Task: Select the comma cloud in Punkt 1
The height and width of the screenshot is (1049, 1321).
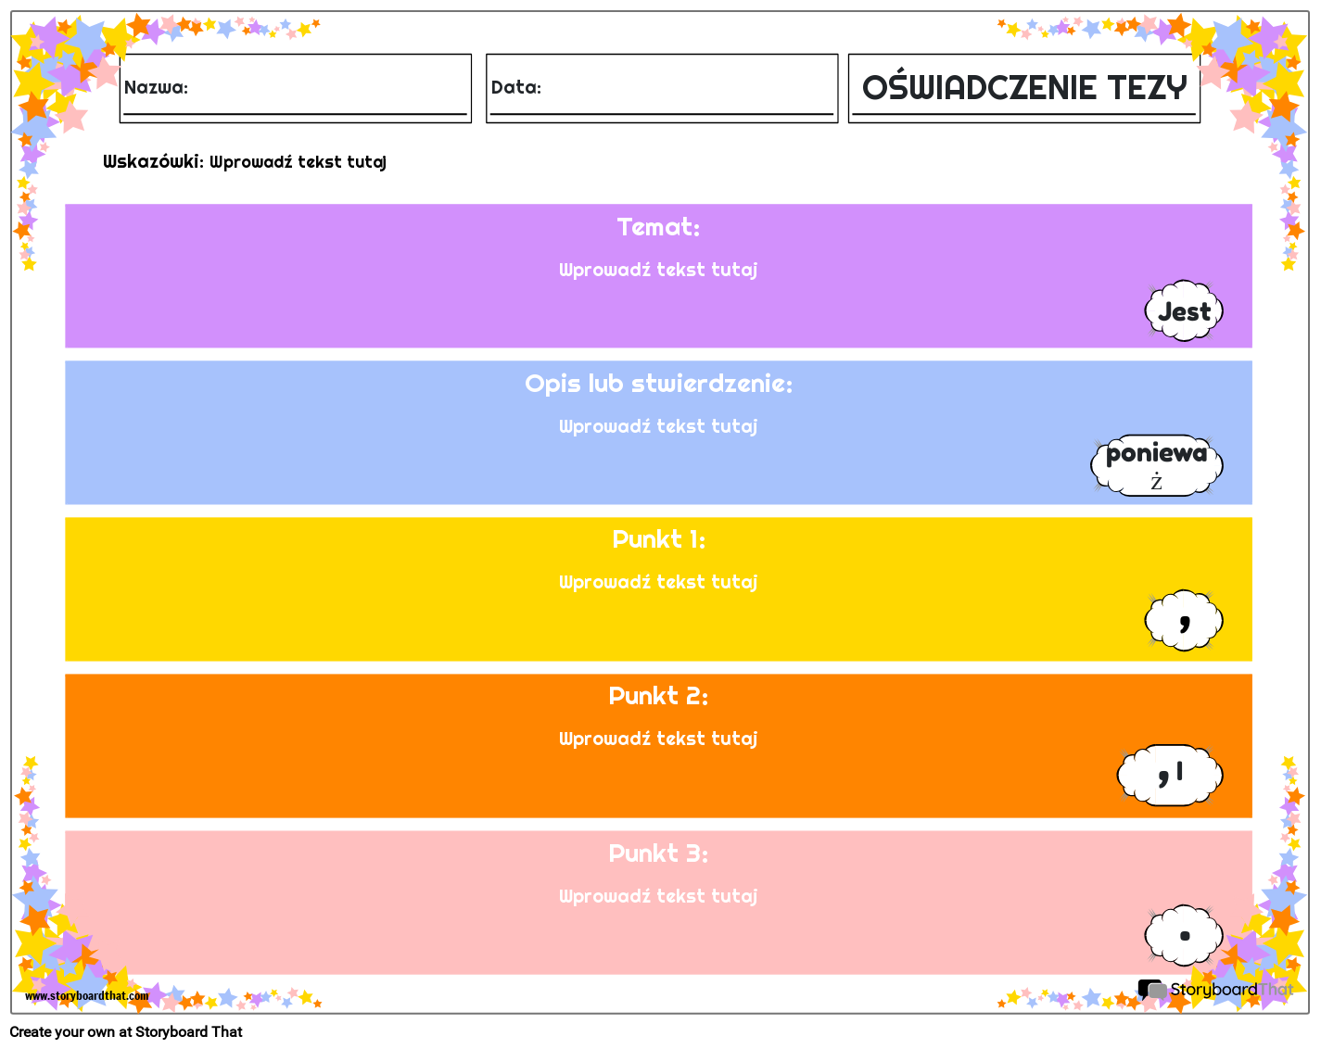Action: (x=1184, y=620)
